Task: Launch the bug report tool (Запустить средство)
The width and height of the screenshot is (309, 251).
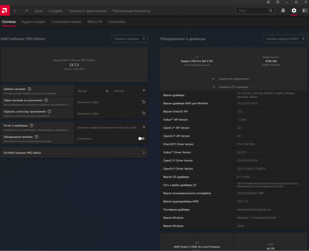Action: coord(111,127)
